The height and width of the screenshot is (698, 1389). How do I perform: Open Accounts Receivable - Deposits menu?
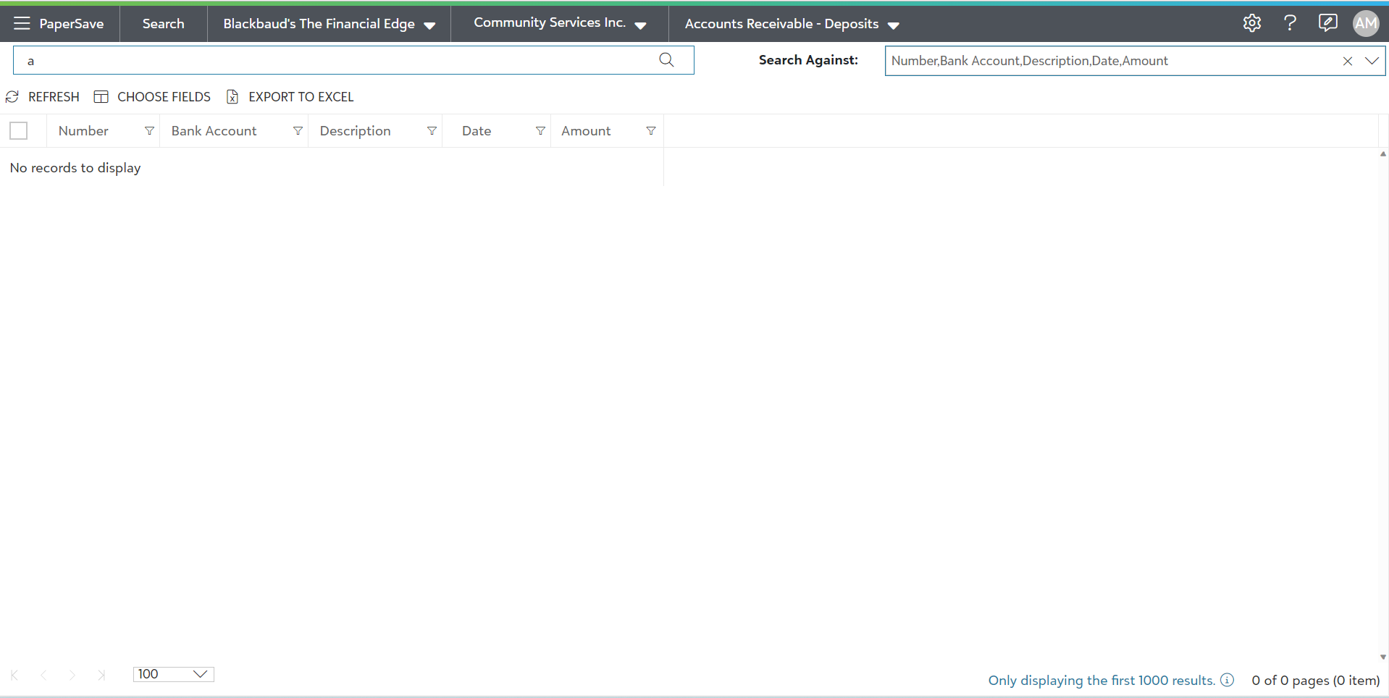coord(792,24)
